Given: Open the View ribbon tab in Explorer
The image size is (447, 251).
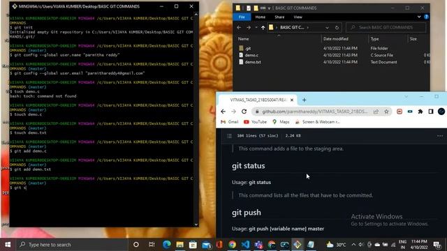Looking at the screenshot, I should click(298, 17).
